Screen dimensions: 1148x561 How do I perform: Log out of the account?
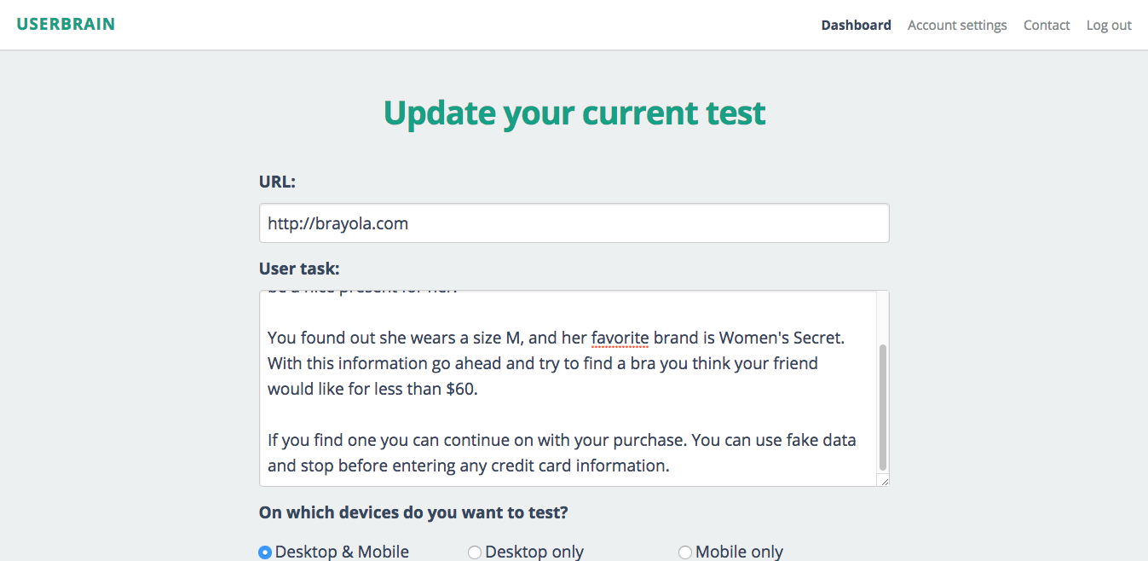(x=1109, y=26)
